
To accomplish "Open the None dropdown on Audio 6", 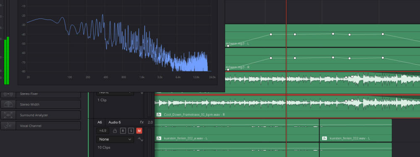I will pos(115,139).
